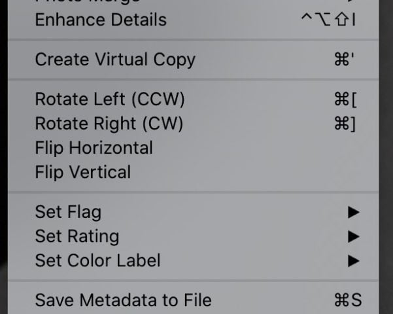Open the Set Flag submenu label
This screenshot has width=393, height=314.
[68, 212]
